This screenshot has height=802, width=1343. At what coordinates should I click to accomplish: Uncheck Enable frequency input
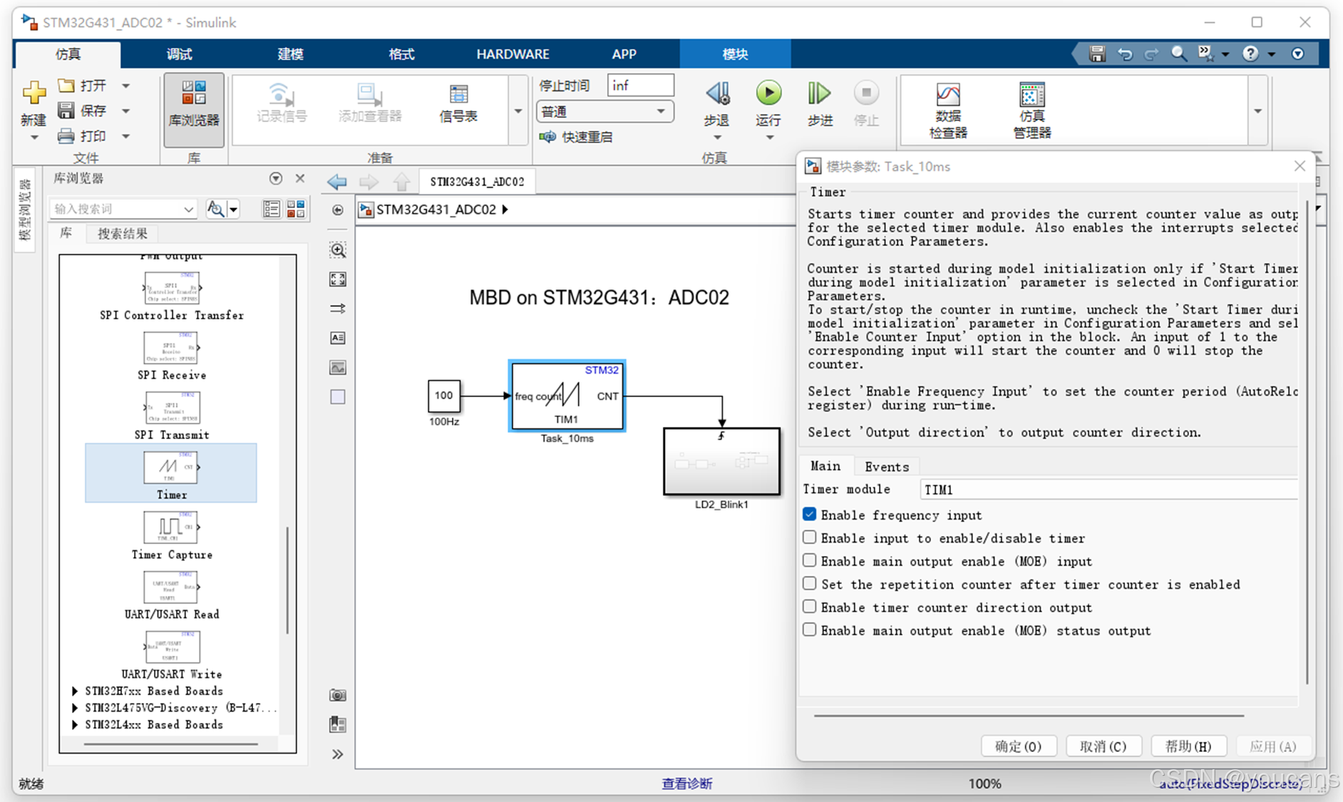810,515
